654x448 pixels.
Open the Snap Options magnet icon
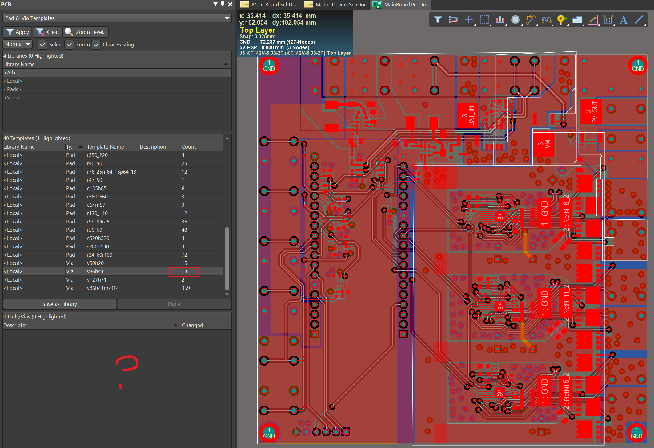(453, 20)
